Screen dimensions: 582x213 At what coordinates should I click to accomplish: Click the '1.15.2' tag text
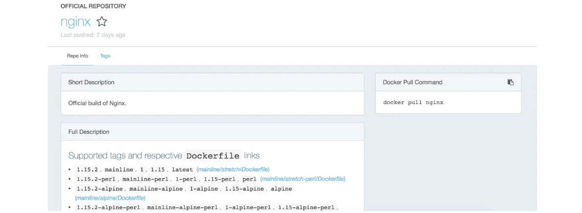87,170
